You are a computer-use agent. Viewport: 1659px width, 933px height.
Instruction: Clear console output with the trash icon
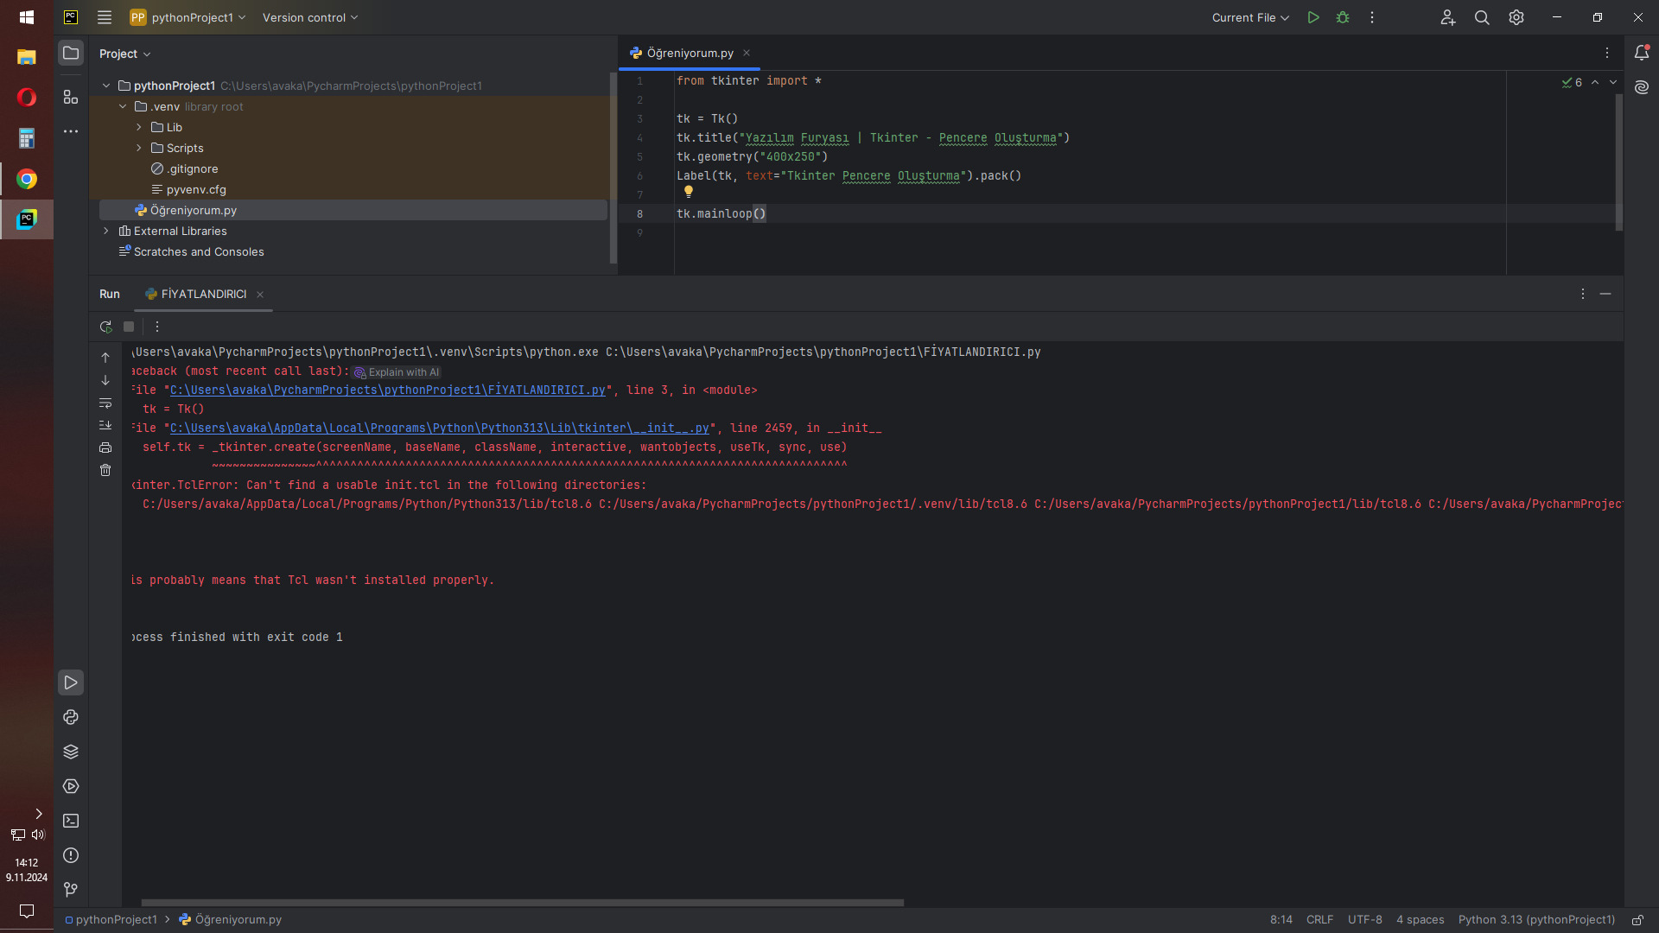point(105,470)
